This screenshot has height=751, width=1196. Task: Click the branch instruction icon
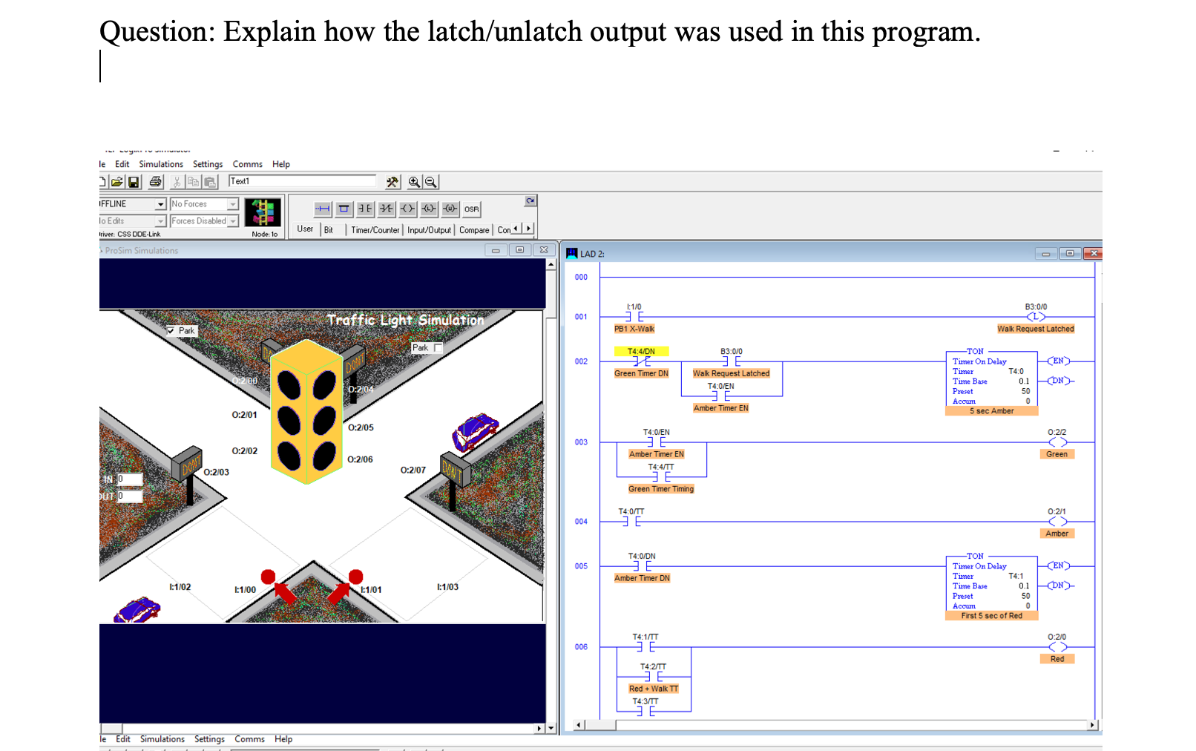(343, 209)
